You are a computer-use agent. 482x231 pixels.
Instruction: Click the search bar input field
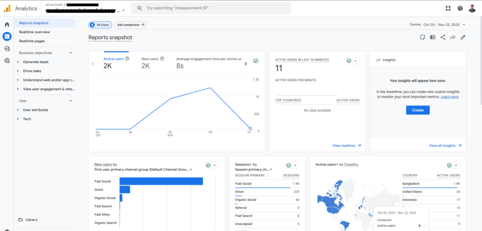(x=211, y=8)
